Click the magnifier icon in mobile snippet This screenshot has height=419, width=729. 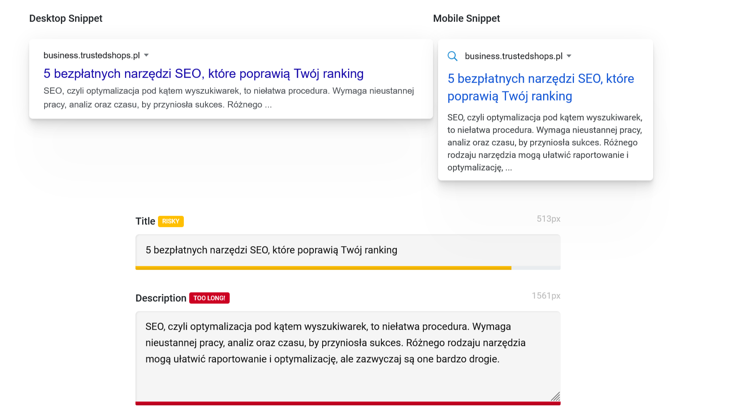coord(452,56)
